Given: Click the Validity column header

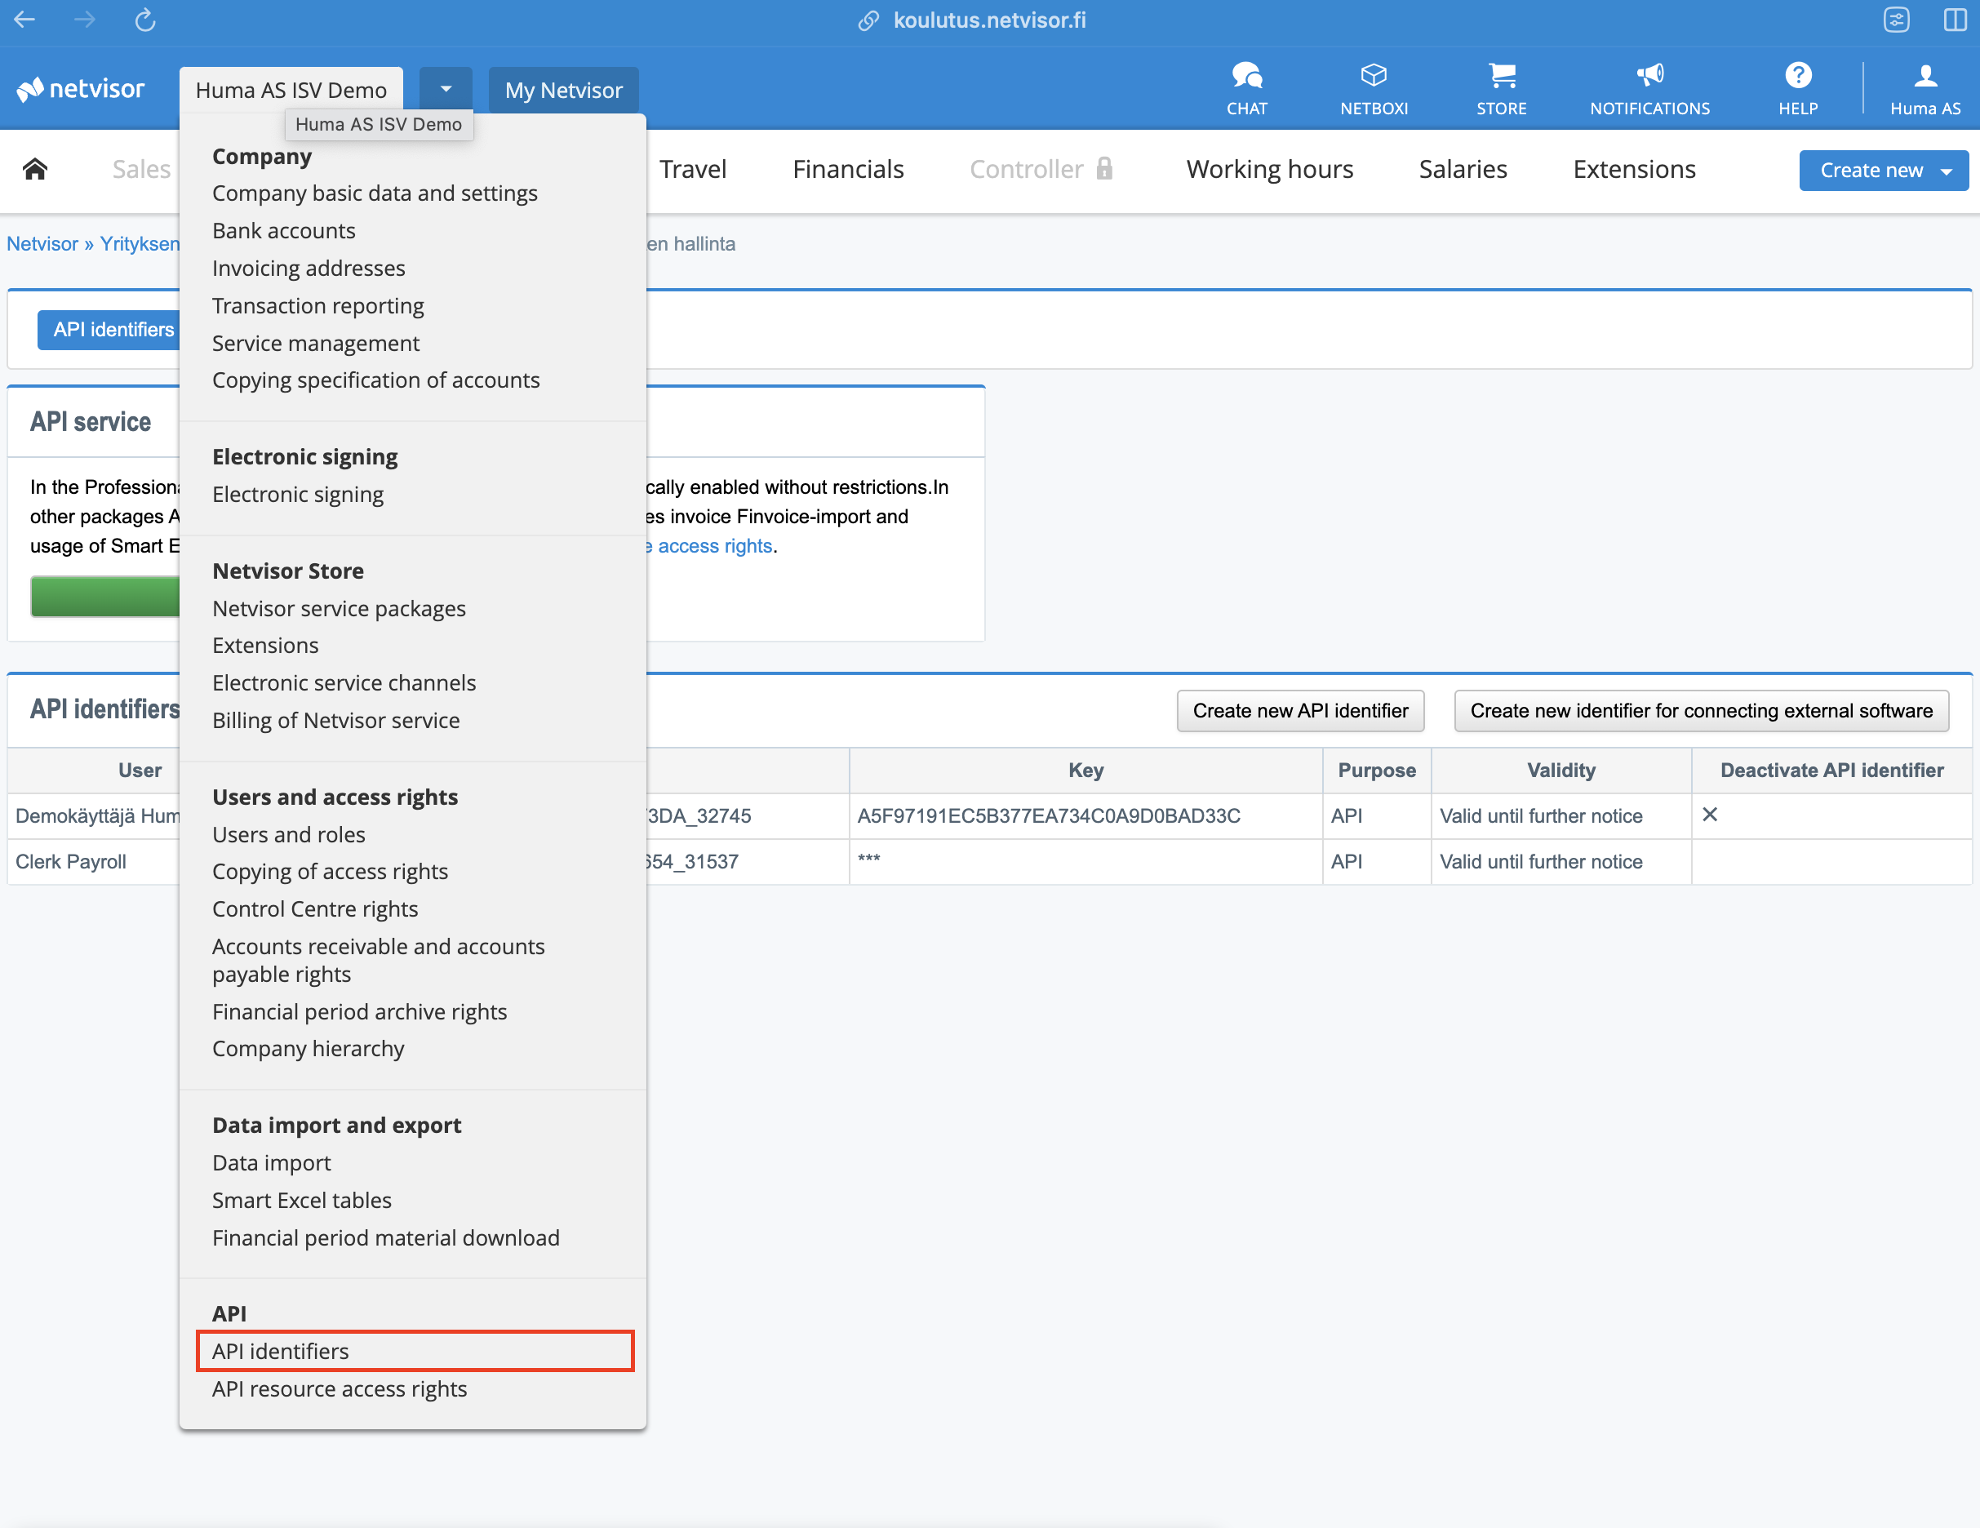Looking at the screenshot, I should (x=1560, y=770).
